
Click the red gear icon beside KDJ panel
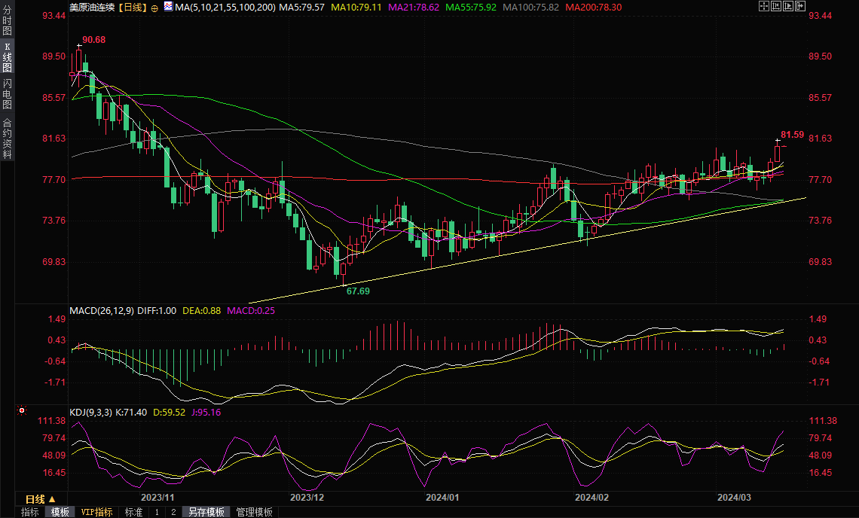22,411
